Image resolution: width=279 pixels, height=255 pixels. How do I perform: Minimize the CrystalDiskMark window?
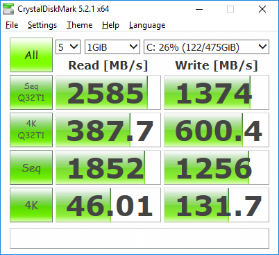tap(199, 9)
